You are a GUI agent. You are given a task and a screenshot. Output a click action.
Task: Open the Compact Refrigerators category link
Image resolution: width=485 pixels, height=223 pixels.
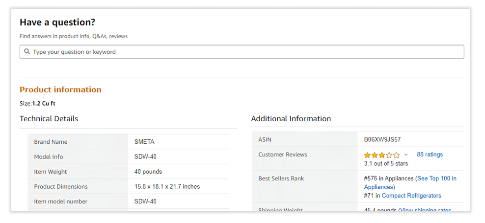tap(411, 196)
